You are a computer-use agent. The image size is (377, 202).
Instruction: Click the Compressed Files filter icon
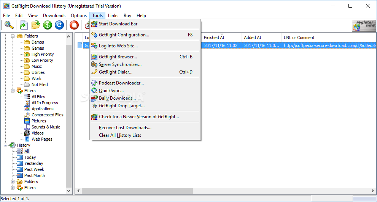click(27, 115)
